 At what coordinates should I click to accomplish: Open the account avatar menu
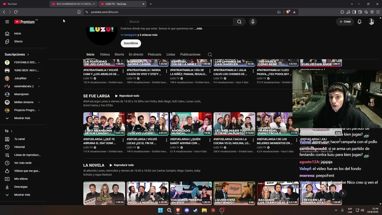[371, 21]
